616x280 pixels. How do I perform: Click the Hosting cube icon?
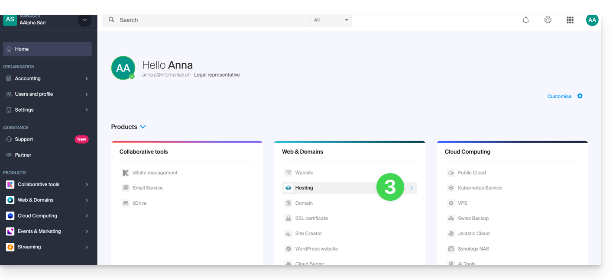(289, 188)
